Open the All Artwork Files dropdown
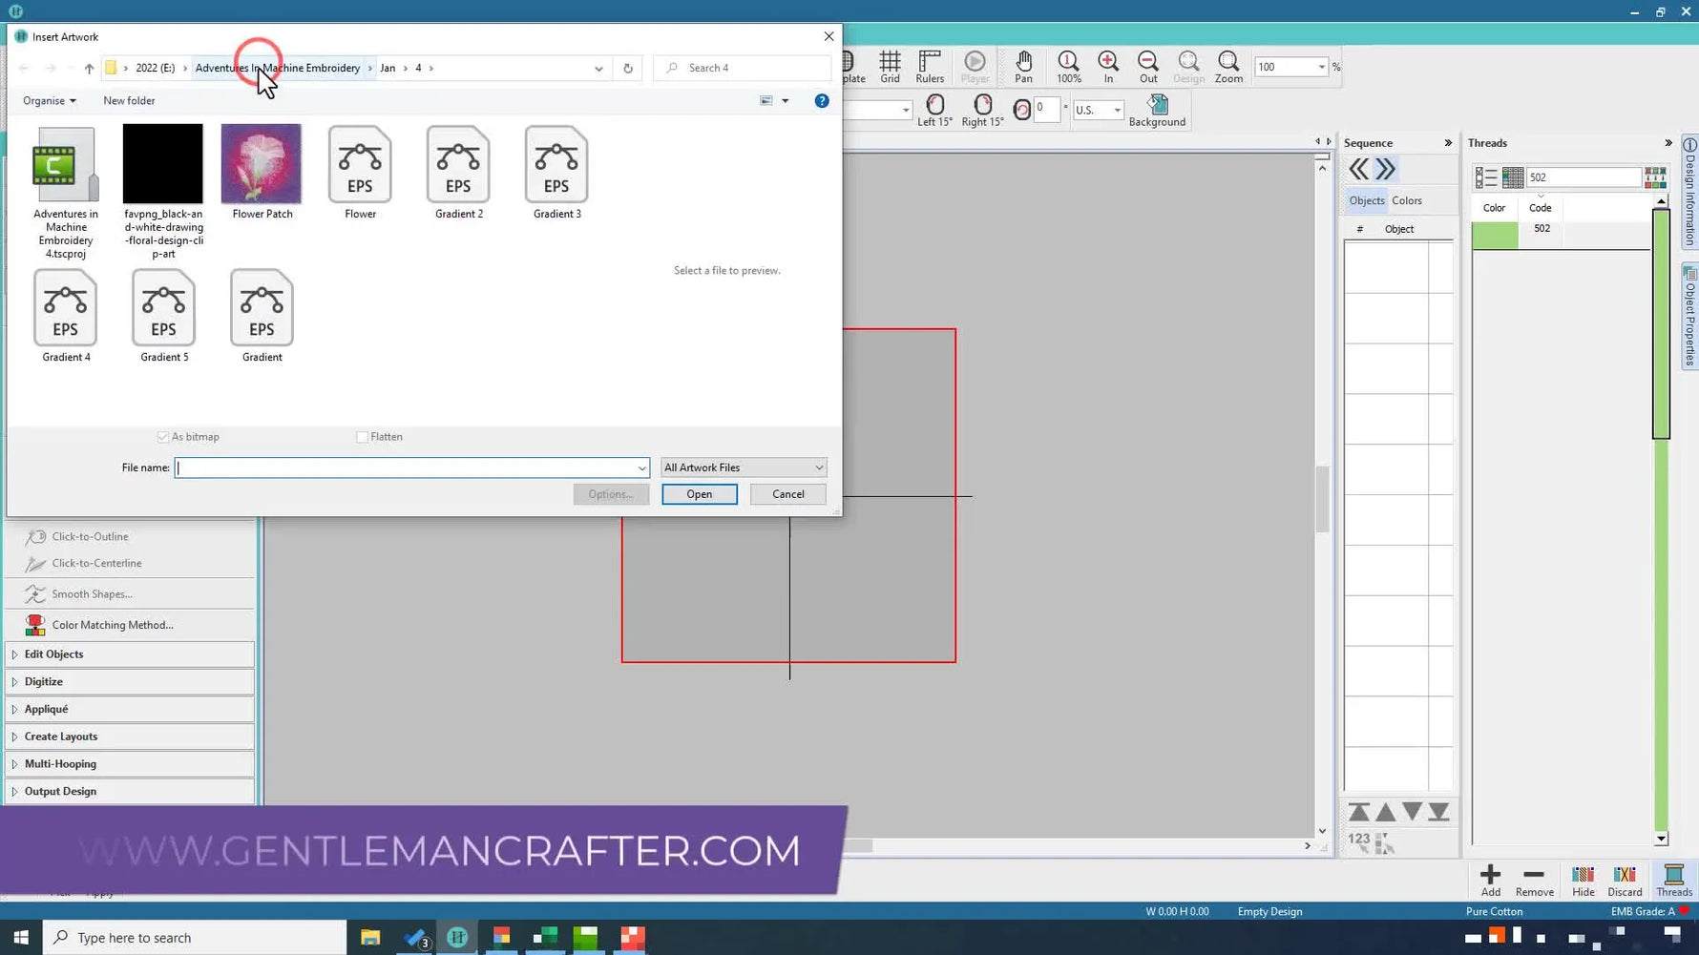Viewport: 1699px width, 955px height. point(743,467)
